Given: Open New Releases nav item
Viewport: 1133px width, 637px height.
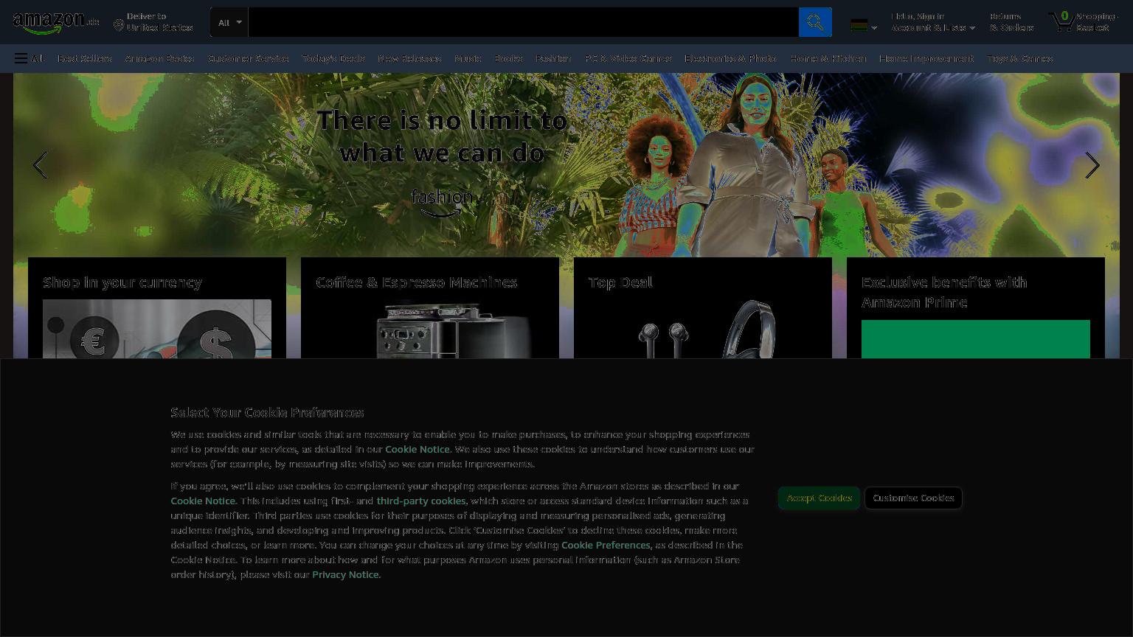Looking at the screenshot, I should point(409,58).
